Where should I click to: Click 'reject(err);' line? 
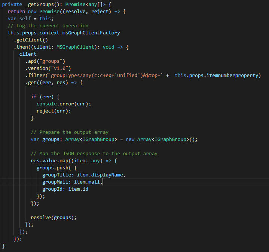54,111
